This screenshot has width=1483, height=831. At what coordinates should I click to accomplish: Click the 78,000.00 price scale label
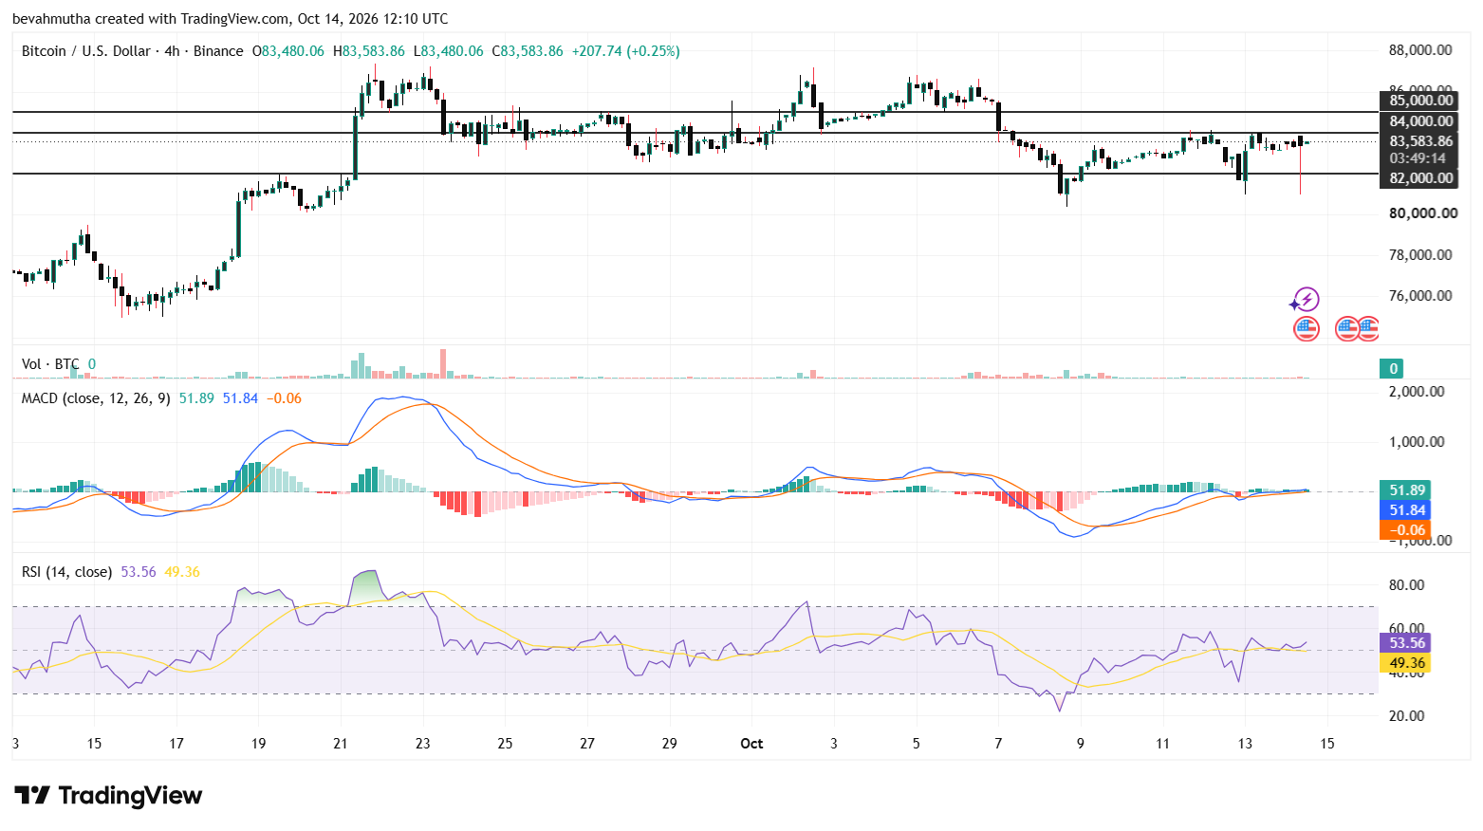1420,255
